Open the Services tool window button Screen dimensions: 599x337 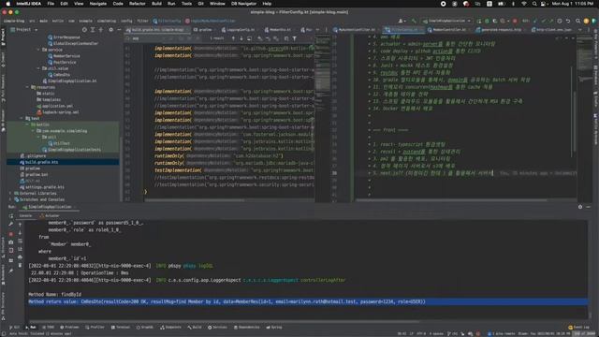click(x=217, y=328)
